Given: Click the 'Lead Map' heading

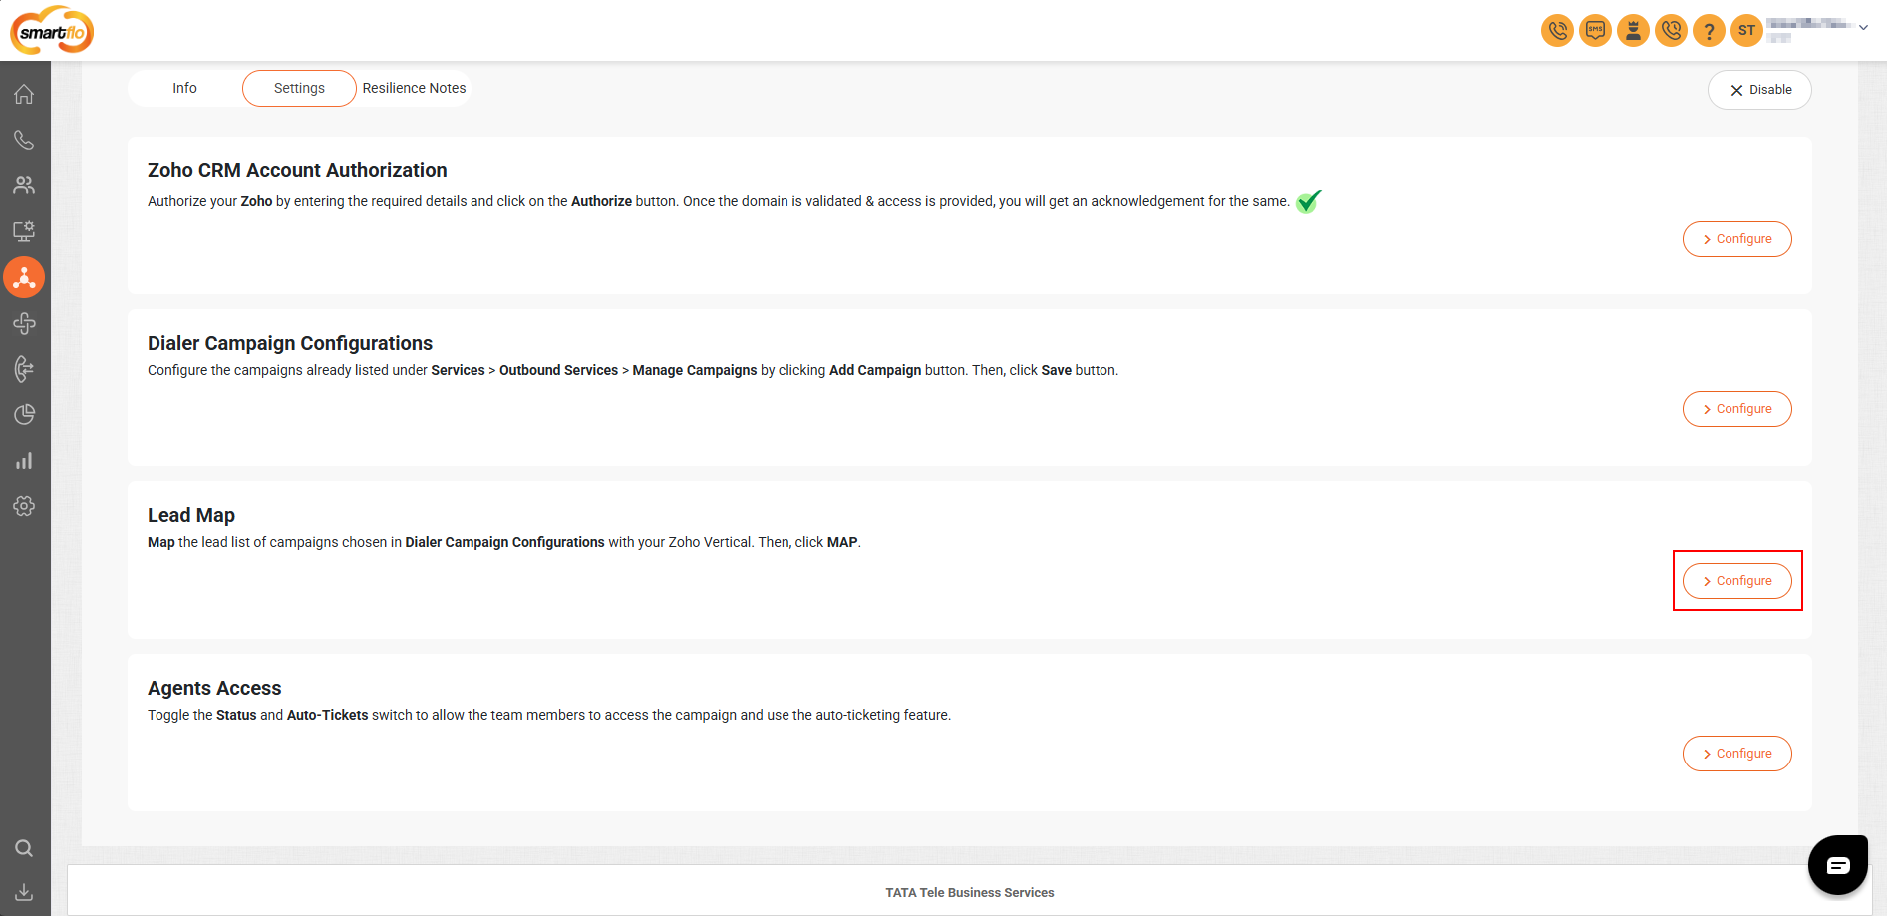Looking at the screenshot, I should click(191, 515).
